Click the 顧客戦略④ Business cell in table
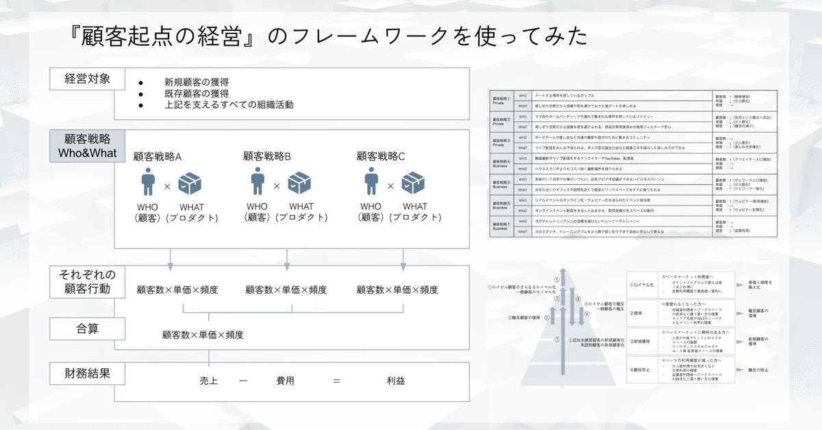822x430 pixels. click(501, 163)
